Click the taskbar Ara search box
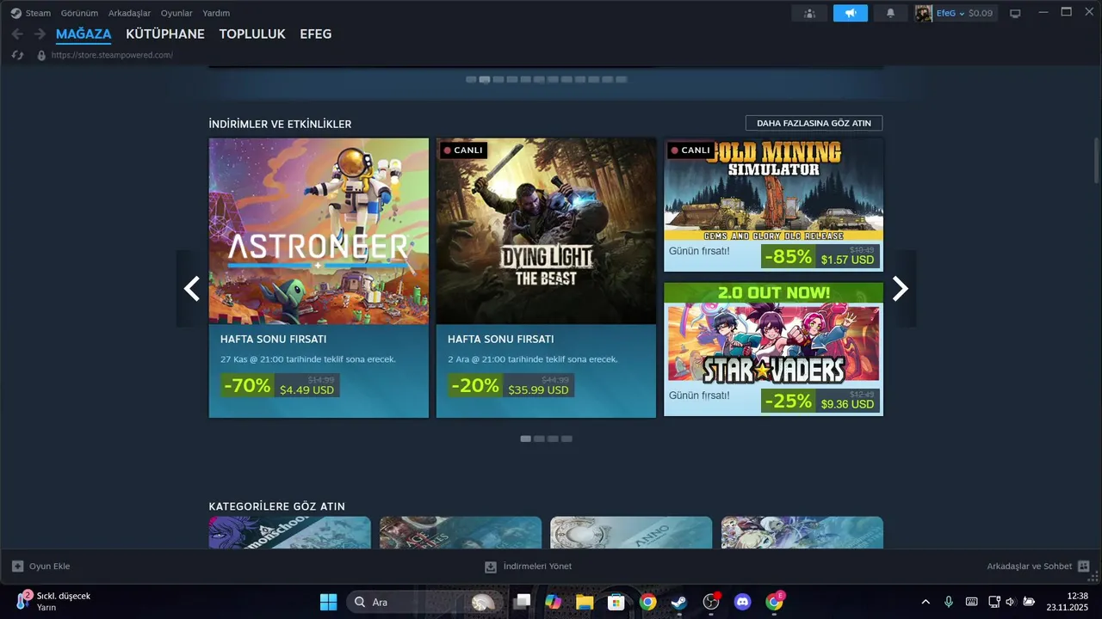The image size is (1102, 619). [x=424, y=602]
